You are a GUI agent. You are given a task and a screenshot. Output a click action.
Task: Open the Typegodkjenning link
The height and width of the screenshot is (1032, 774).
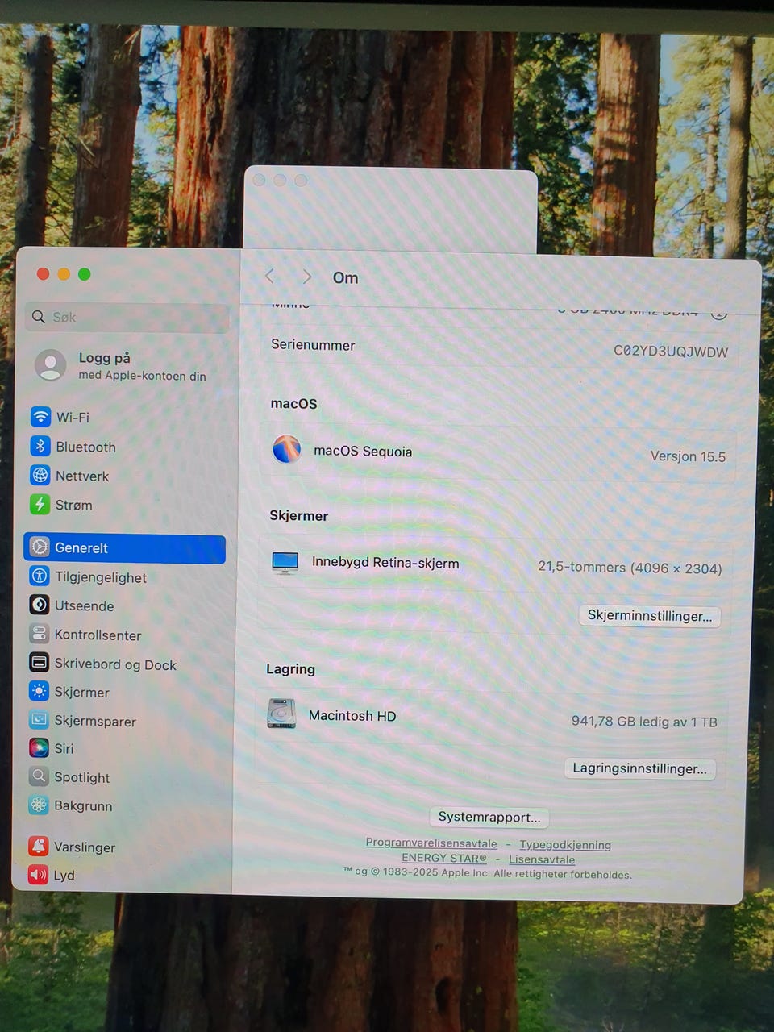click(x=565, y=845)
